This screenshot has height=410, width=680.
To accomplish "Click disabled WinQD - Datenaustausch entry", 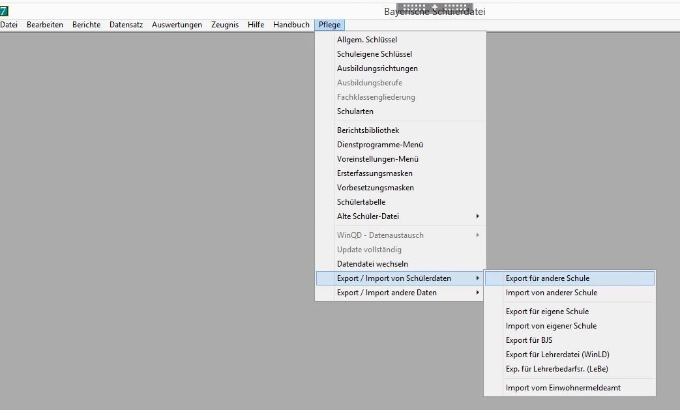I will (x=400, y=235).
